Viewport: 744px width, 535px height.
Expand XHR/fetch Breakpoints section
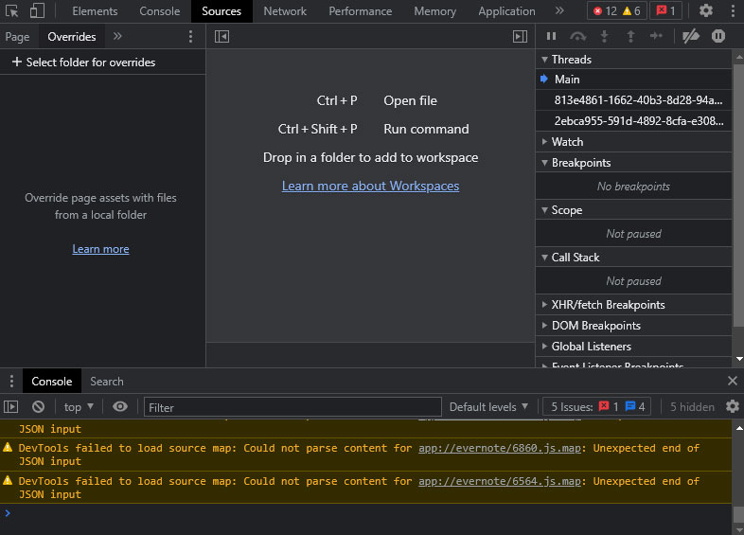[x=633, y=305]
